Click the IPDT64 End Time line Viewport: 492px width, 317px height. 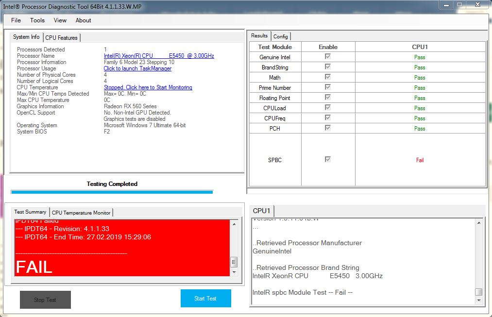[83, 237]
